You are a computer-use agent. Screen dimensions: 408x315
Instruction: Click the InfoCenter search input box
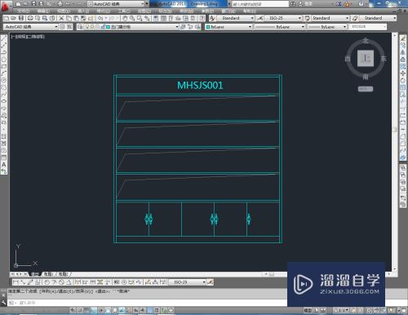260,4
